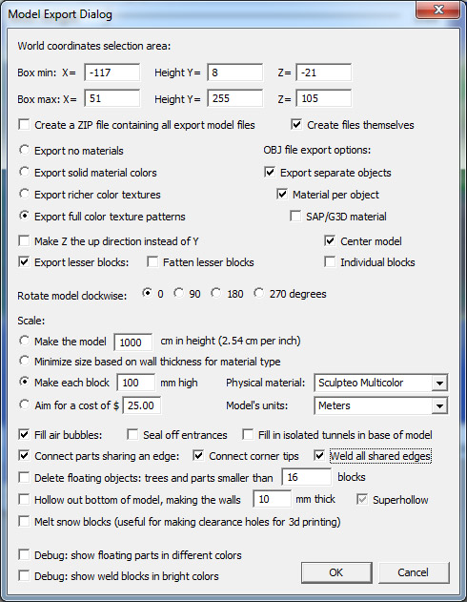Rotate model clockwise by 90 degrees
Viewport: 467px width, 602px height.
(178, 293)
